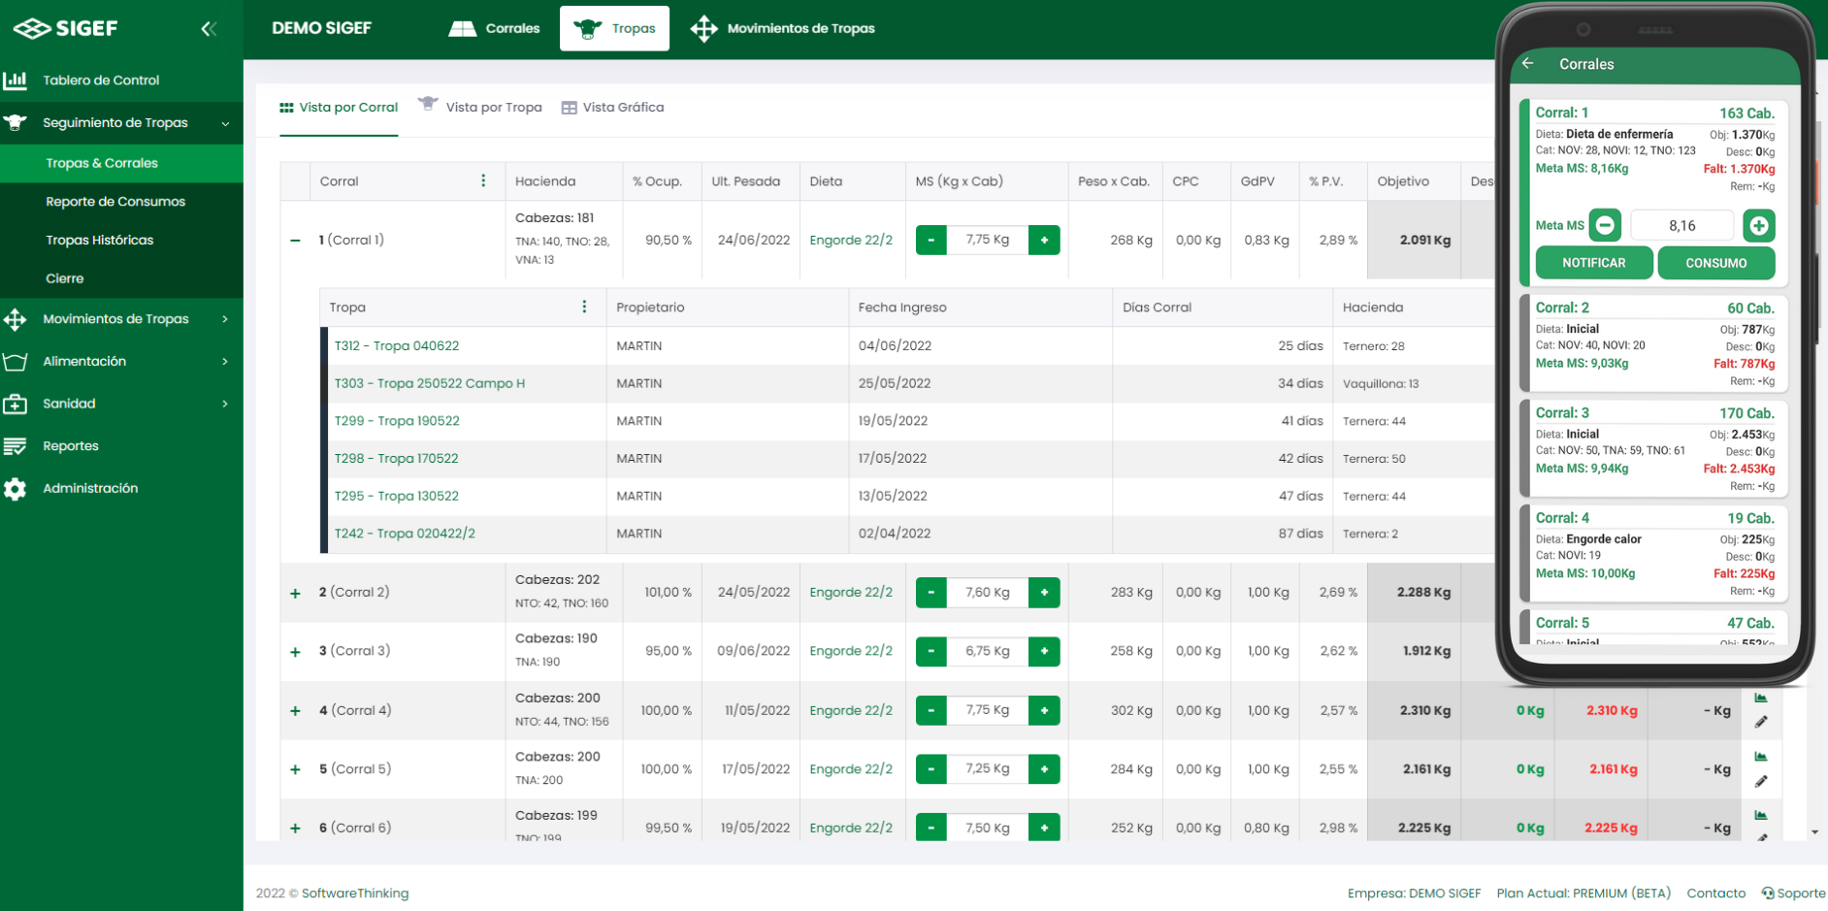Increase MS for Corral 1 with plus button
The image size is (1828, 911).
pos(1044,240)
